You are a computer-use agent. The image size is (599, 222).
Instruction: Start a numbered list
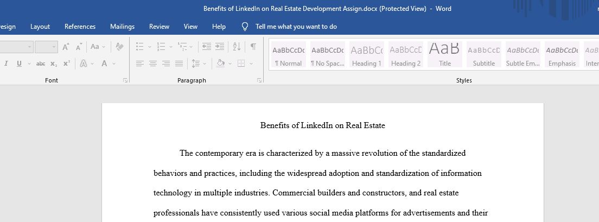[x=161, y=47]
